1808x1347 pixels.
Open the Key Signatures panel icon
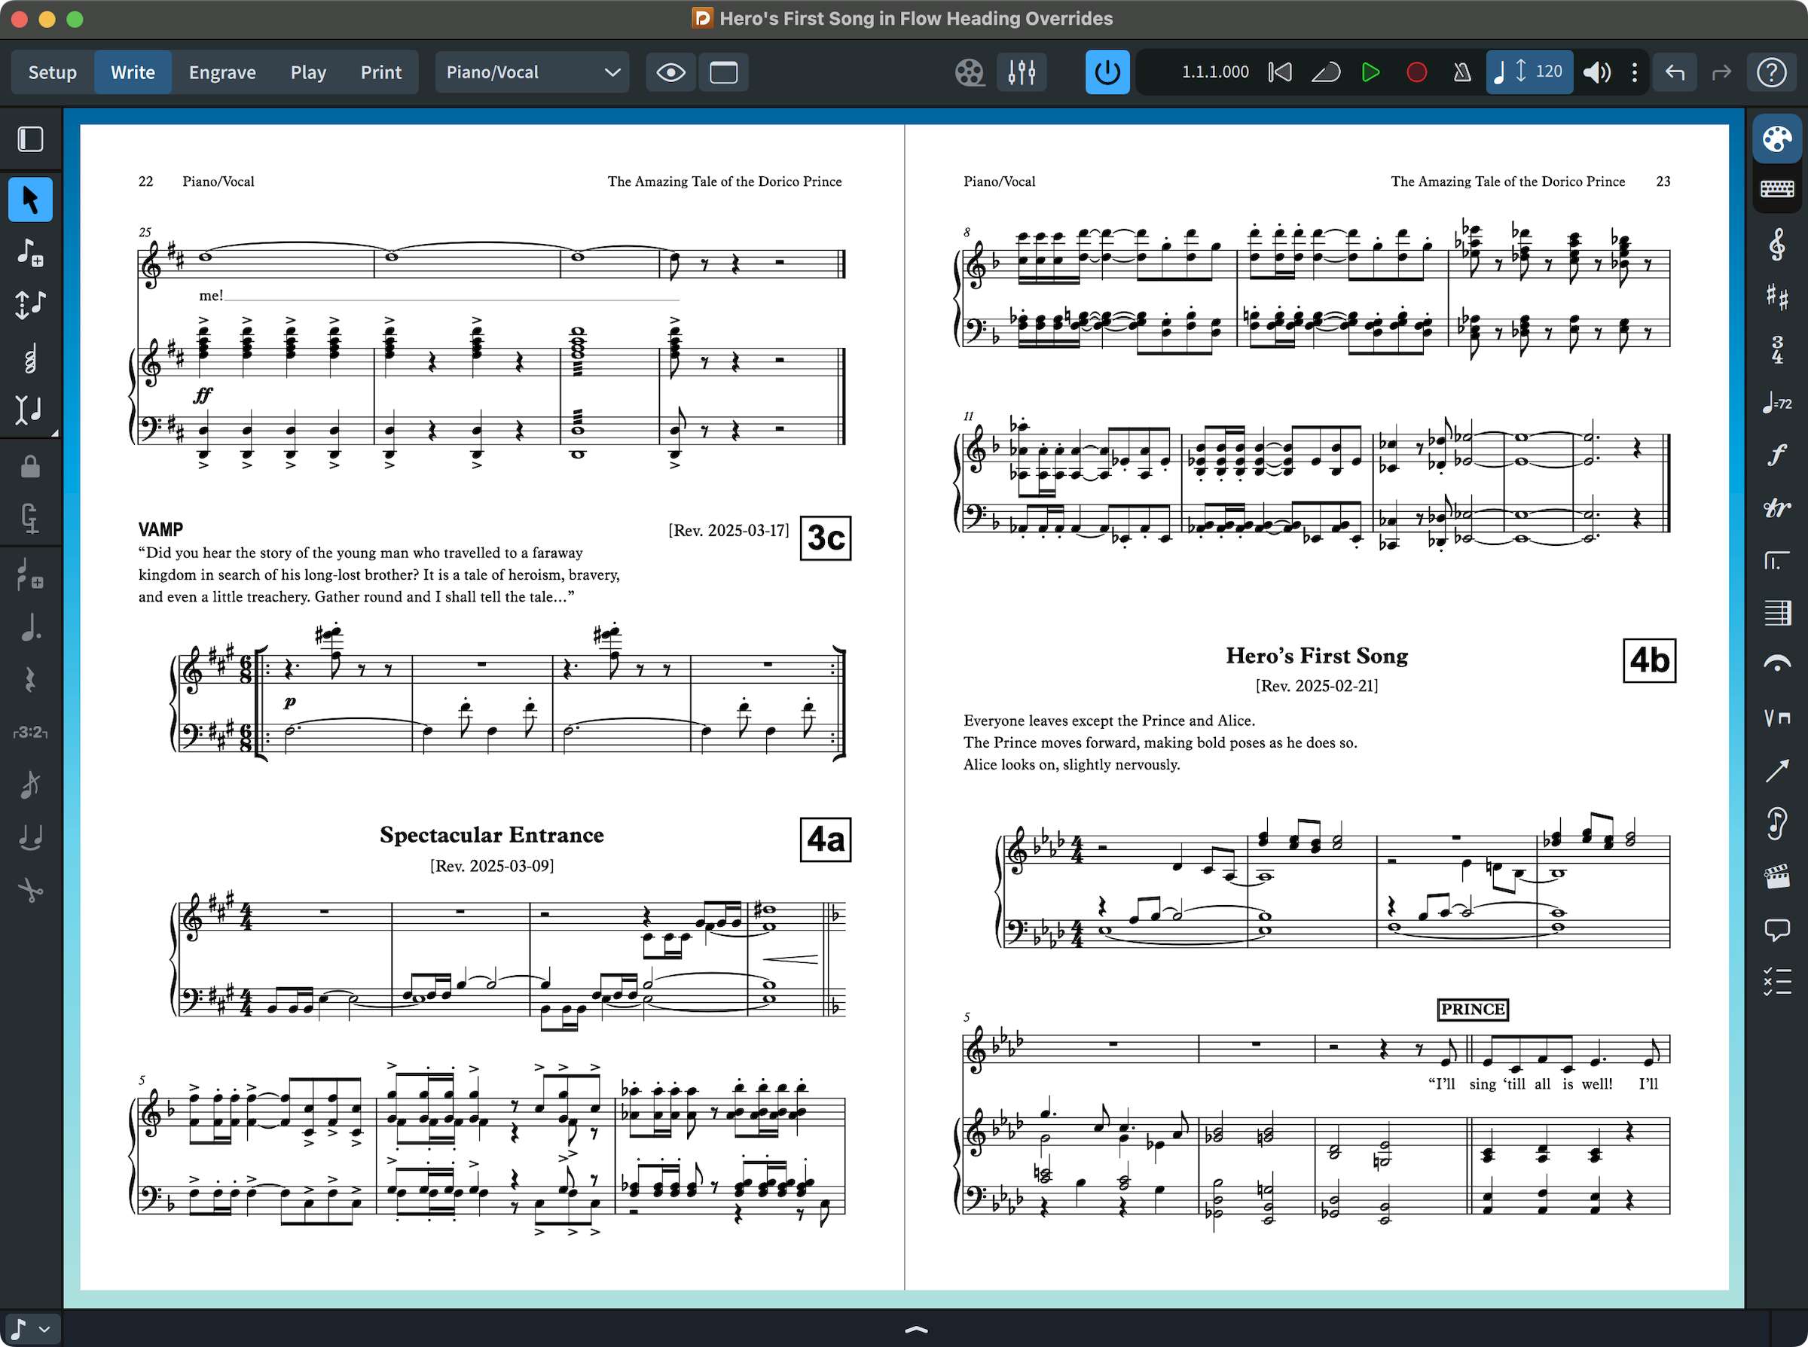click(x=1776, y=297)
